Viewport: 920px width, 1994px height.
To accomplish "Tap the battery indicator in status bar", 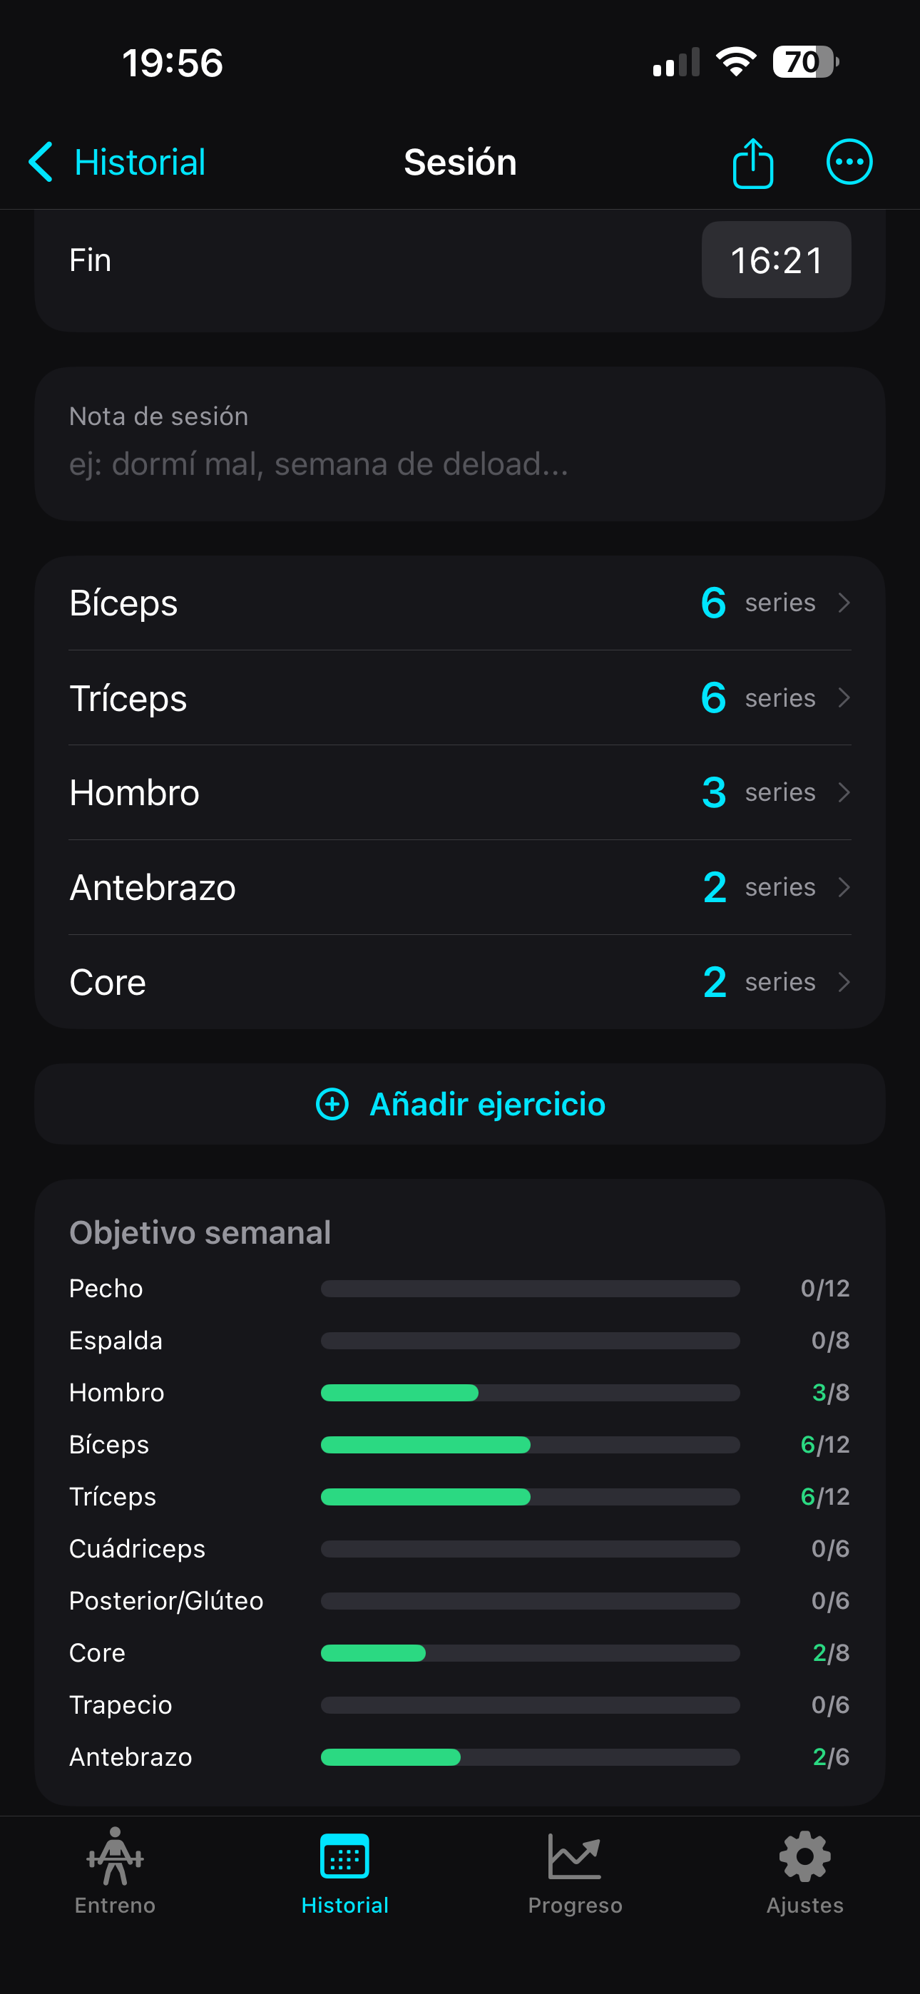I will pos(805,62).
